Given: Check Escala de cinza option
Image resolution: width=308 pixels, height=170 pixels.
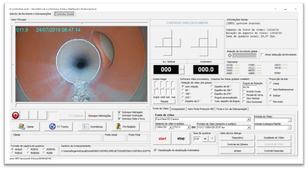Looking at the screenshot, I should click(x=244, y=95).
